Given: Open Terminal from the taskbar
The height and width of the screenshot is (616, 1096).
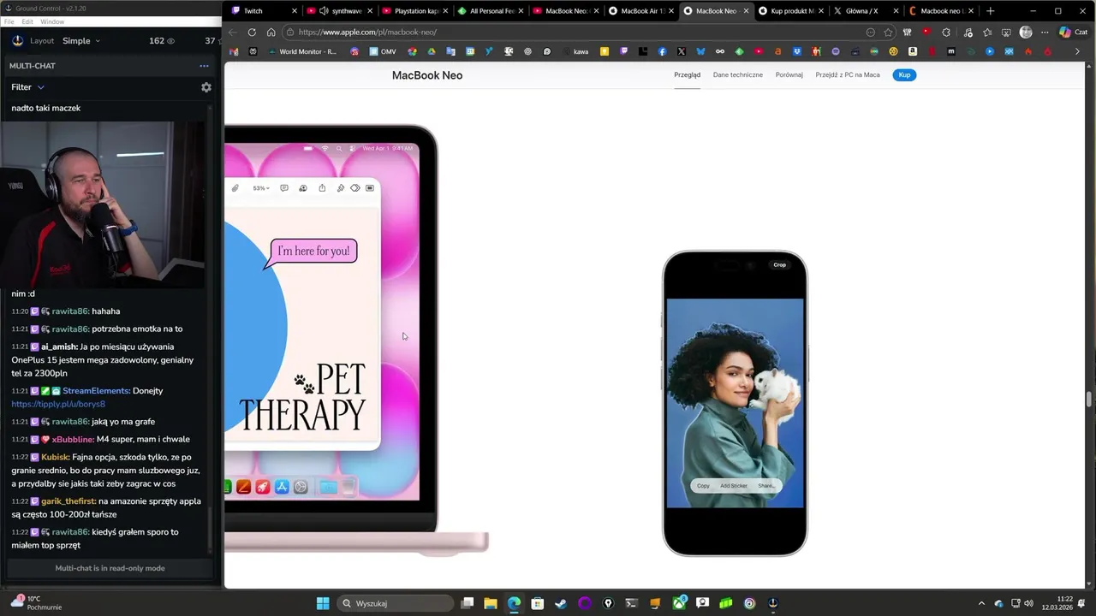Looking at the screenshot, I should click(632, 603).
